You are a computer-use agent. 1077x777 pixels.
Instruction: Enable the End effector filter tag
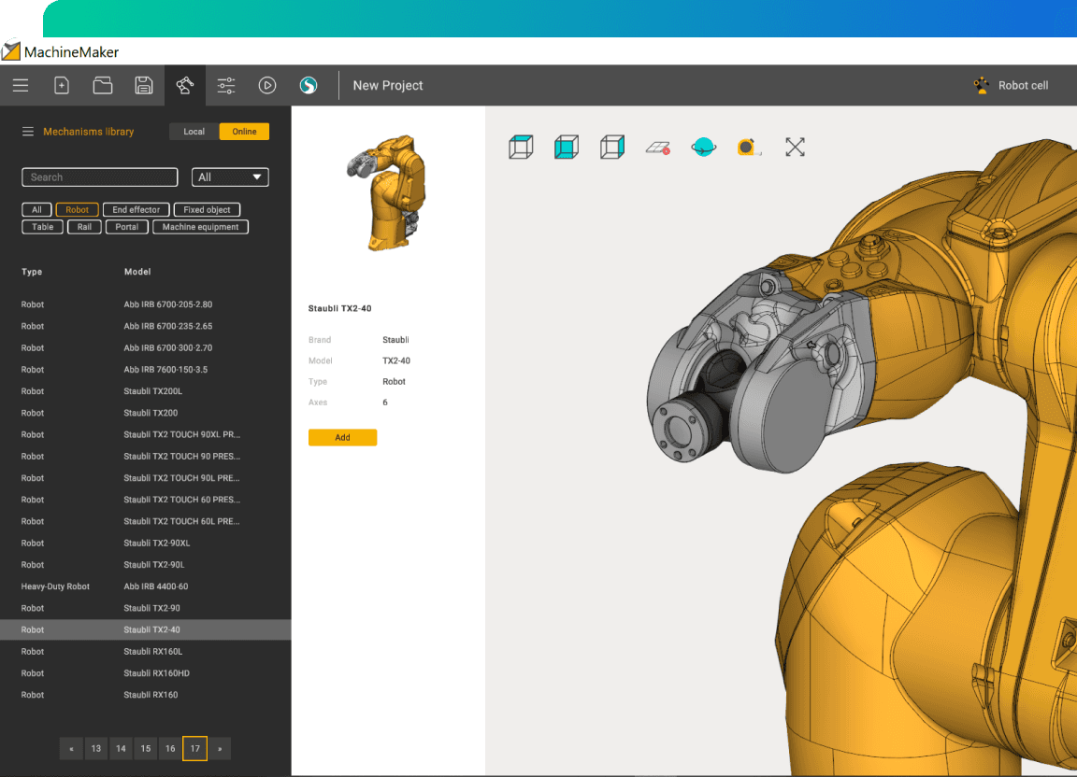[136, 210]
